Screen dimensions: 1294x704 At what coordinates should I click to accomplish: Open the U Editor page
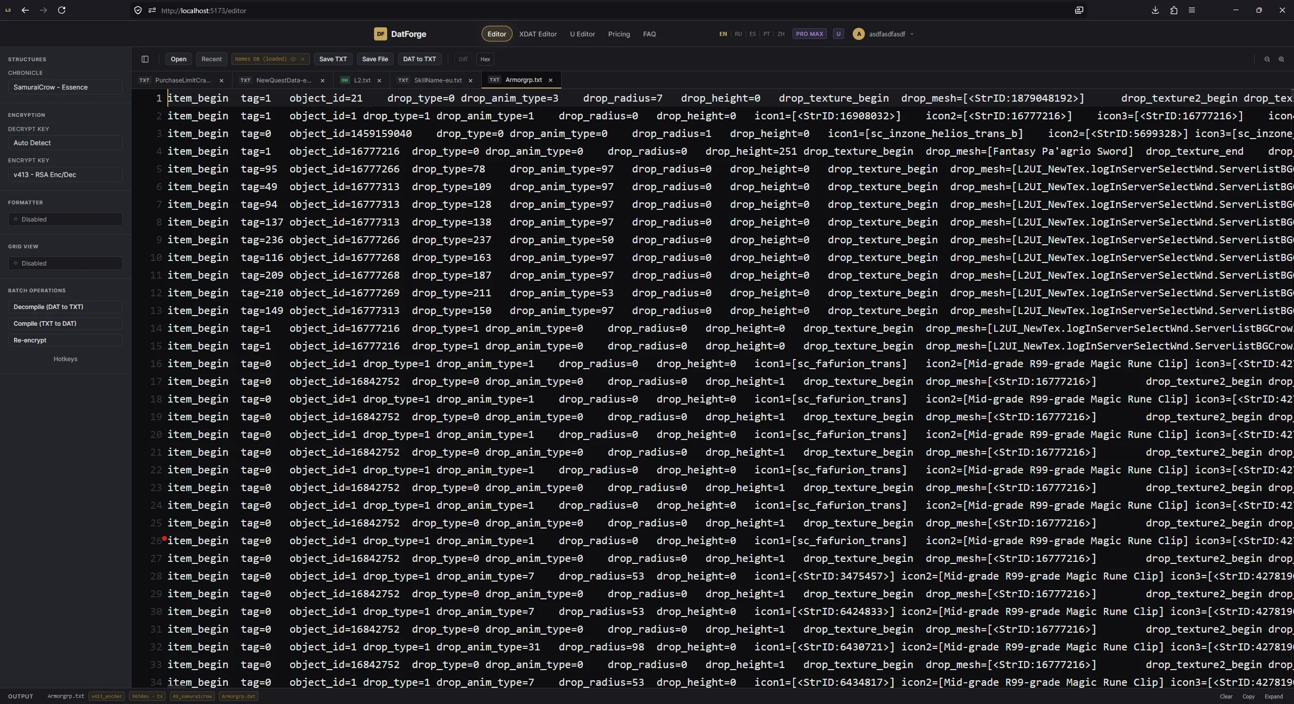click(582, 34)
